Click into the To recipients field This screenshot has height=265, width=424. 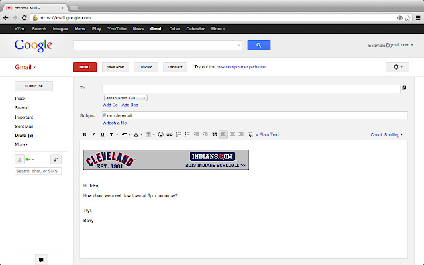[251, 89]
